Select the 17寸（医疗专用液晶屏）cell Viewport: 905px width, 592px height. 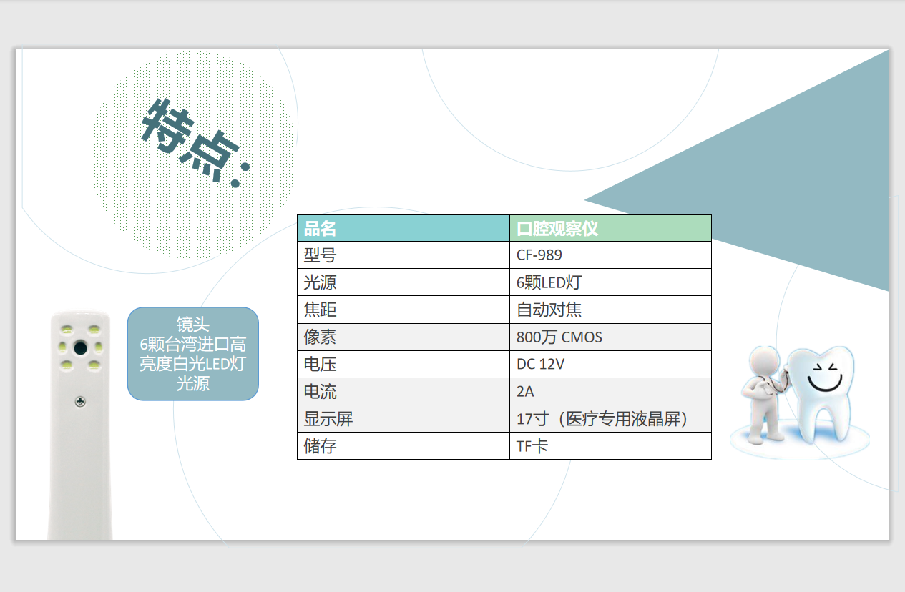pyautogui.click(x=610, y=418)
